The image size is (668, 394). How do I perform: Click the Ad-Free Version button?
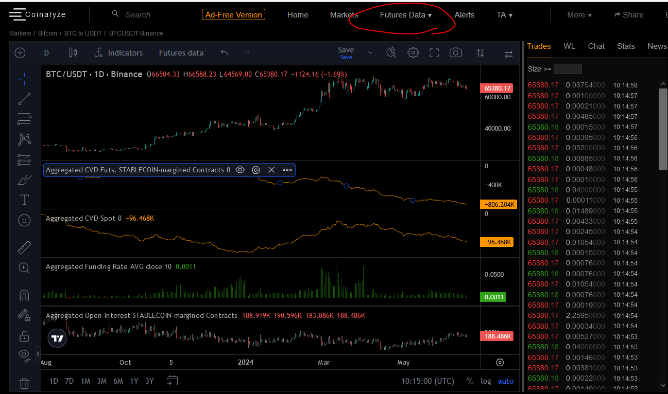(x=234, y=15)
